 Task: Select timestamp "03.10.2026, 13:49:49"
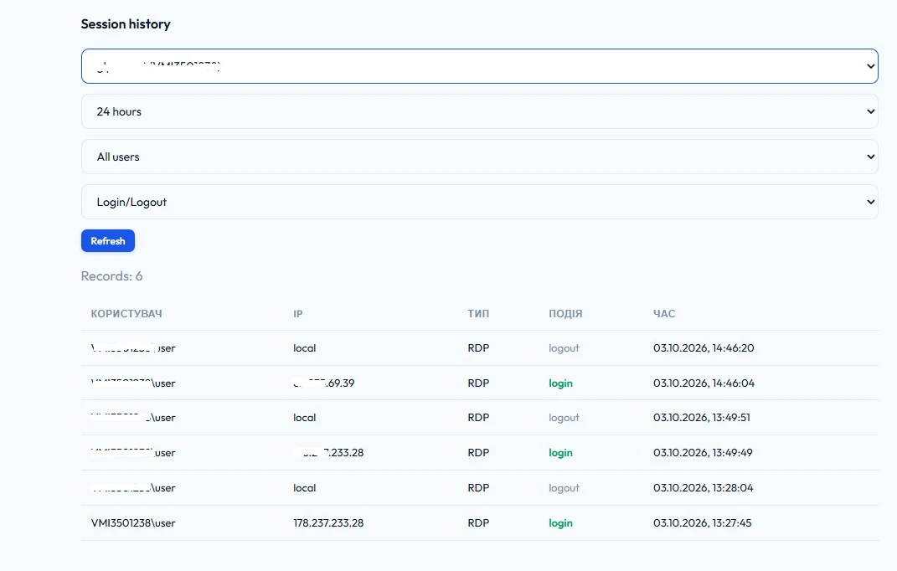(703, 453)
